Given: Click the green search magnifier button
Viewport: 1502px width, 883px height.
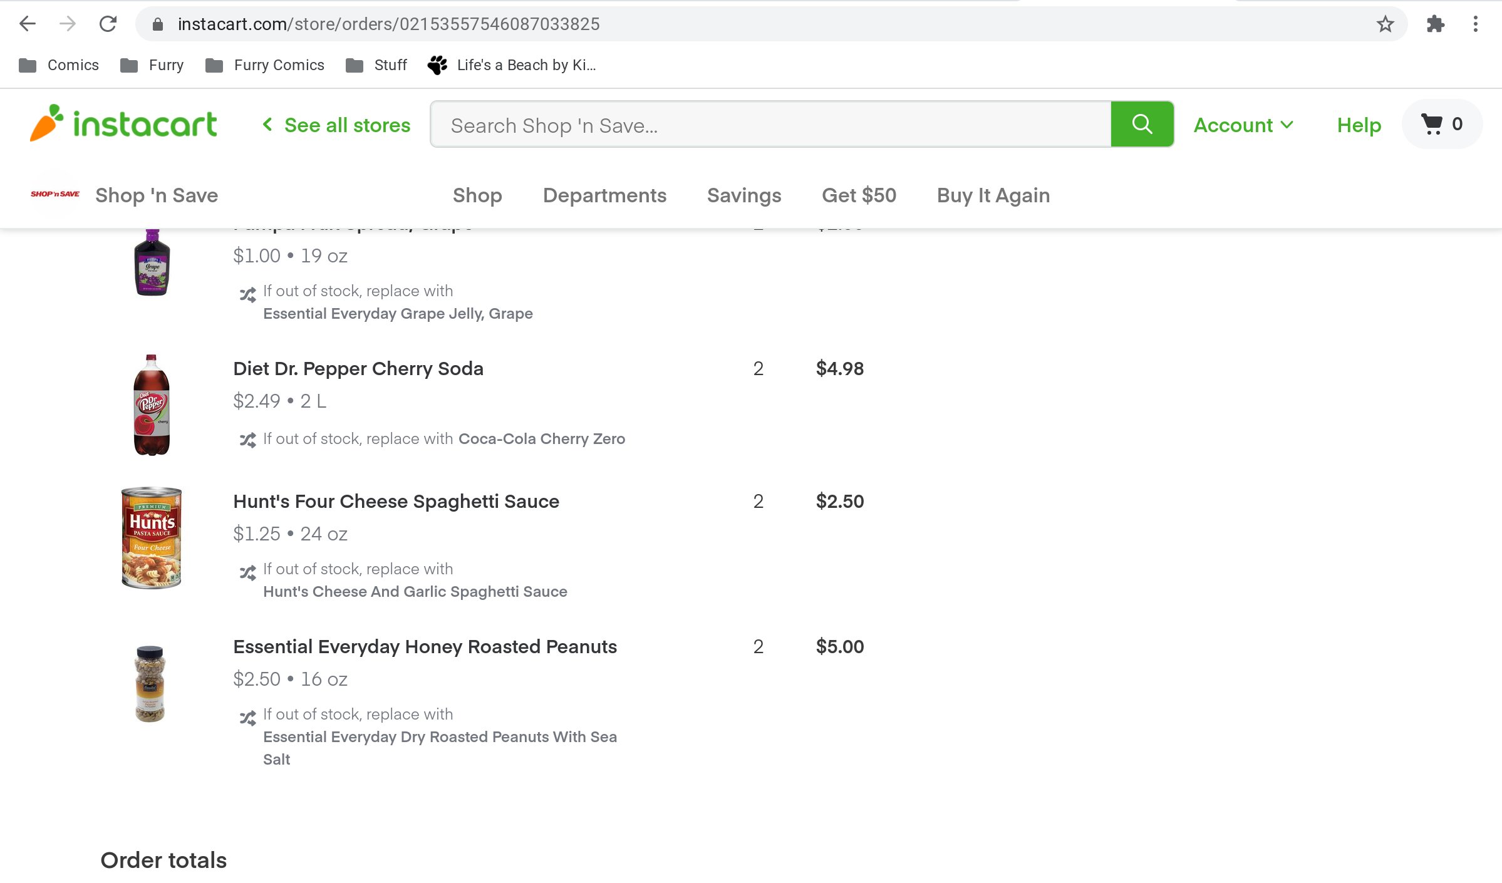Looking at the screenshot, I should click(x=1142, y=125).
